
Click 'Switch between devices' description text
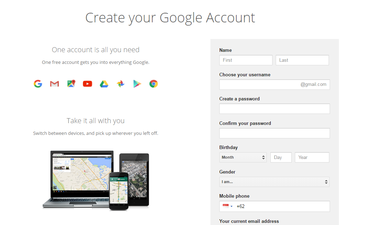[x=96, y=133]
